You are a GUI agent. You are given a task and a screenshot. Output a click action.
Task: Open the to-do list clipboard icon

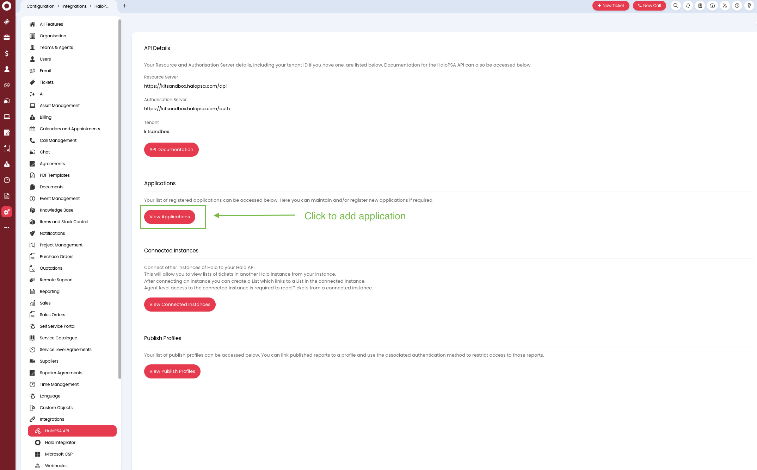coord(700,6)
